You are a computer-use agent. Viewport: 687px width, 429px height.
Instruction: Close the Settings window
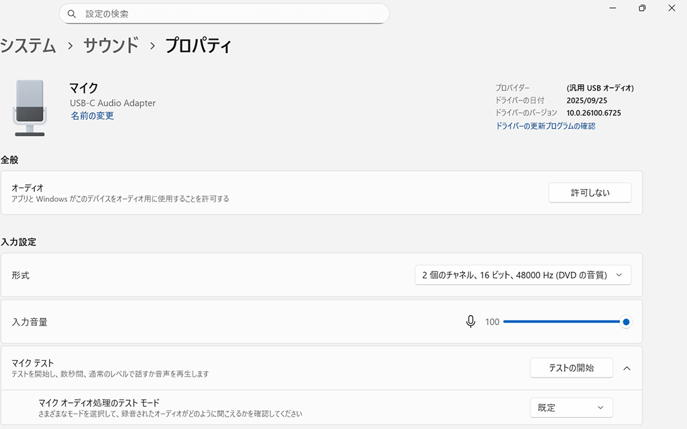[672, 8]
